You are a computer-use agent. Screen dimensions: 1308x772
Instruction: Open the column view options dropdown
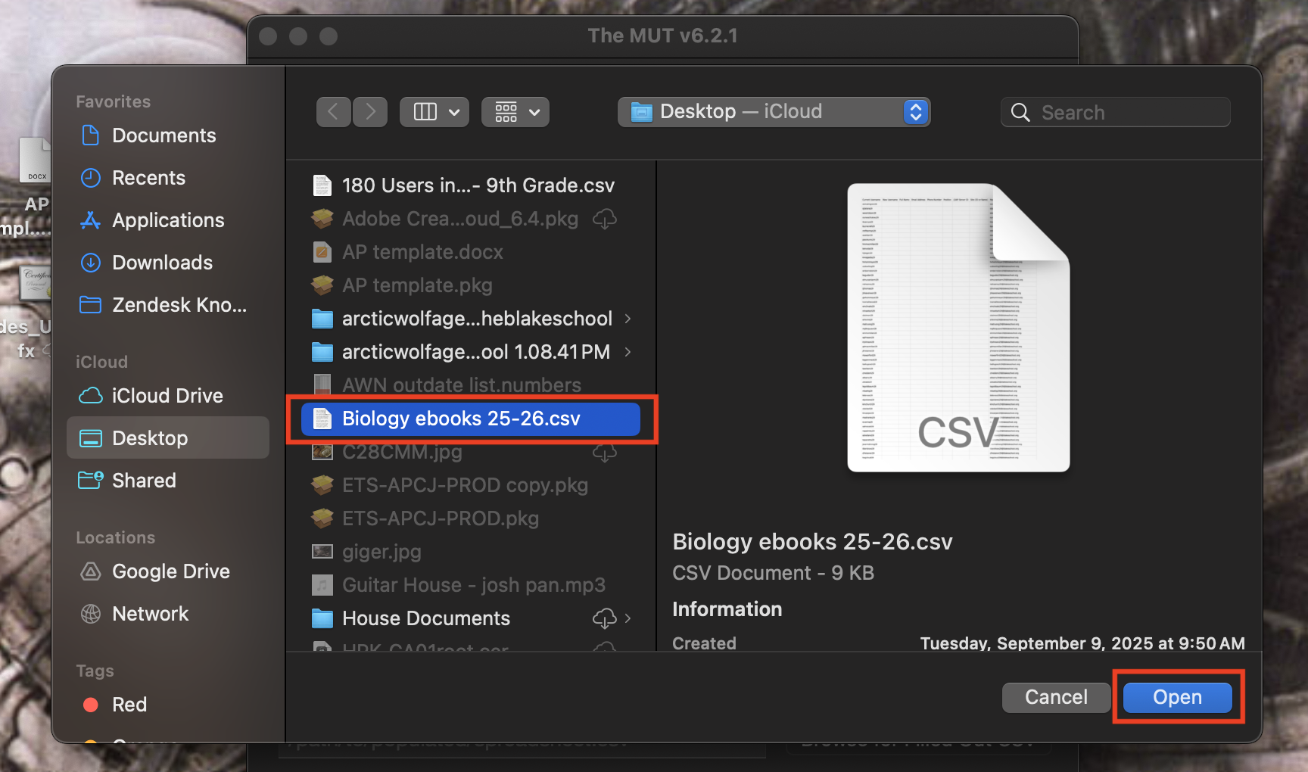(x=434, y=112)
